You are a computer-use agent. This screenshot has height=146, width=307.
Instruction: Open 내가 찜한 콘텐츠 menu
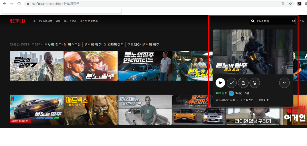click(89, 21)
